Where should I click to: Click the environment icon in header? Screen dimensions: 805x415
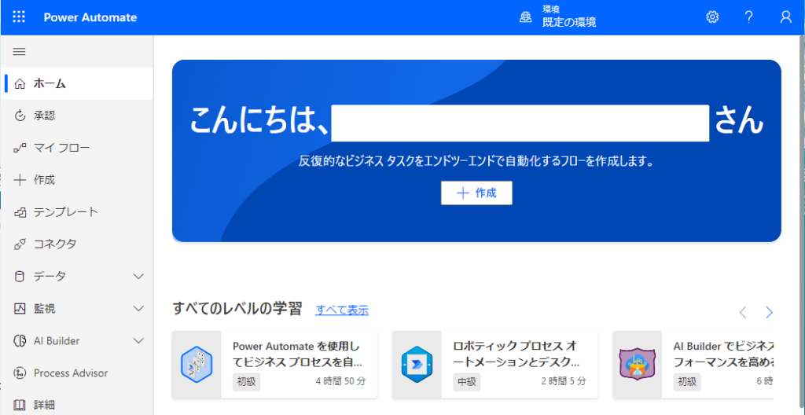(526, 17)
